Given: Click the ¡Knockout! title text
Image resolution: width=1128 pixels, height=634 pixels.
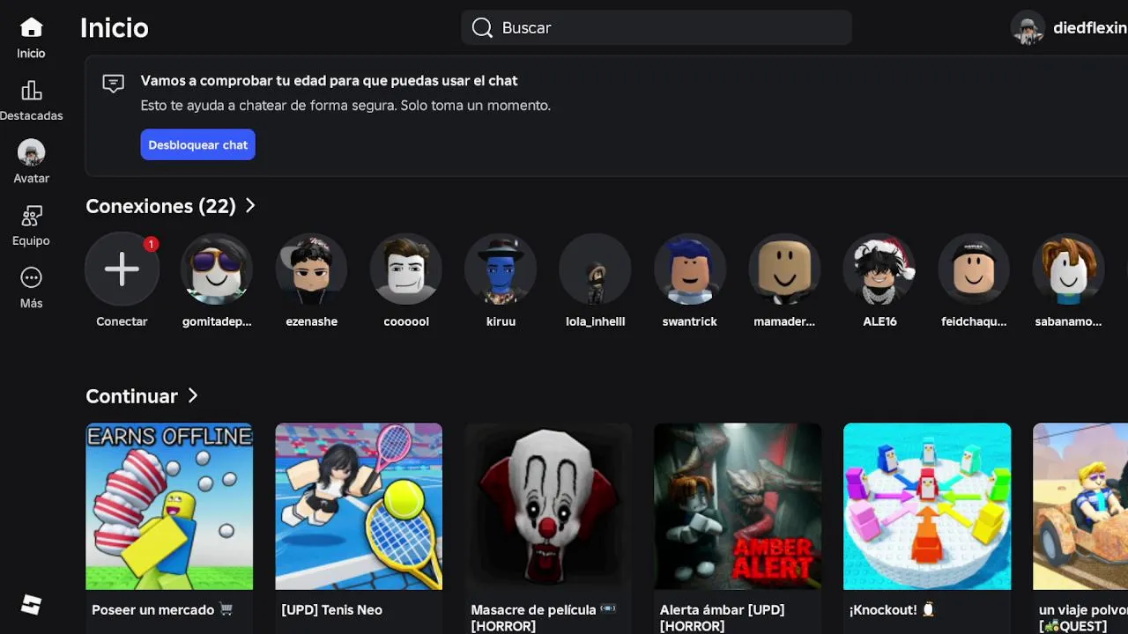Looking at the screenshot, I should coord(892,609).
